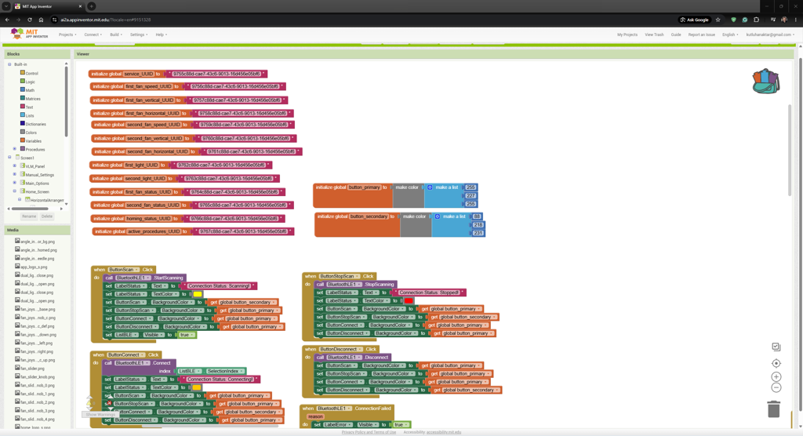Image resolution: width=803 pixels, height=436 pixels.
Task: Click the MIT App Inventor logo
Action: pos(29,34)
